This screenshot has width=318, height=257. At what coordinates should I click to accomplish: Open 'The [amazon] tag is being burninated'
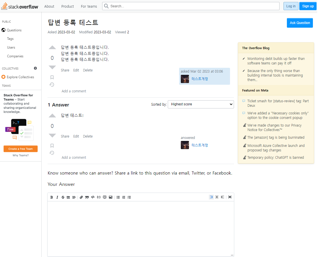pyautogui.click(x=276, y=138)
